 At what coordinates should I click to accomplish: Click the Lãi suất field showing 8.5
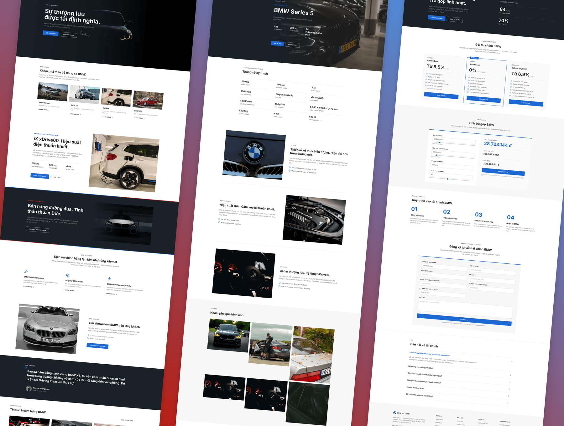tap(451, 176)
